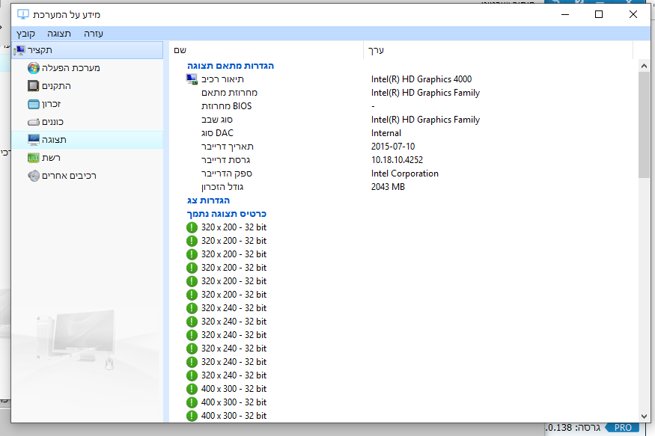
Task: Select רשת in the sidebar
Action: pos(88,158)
